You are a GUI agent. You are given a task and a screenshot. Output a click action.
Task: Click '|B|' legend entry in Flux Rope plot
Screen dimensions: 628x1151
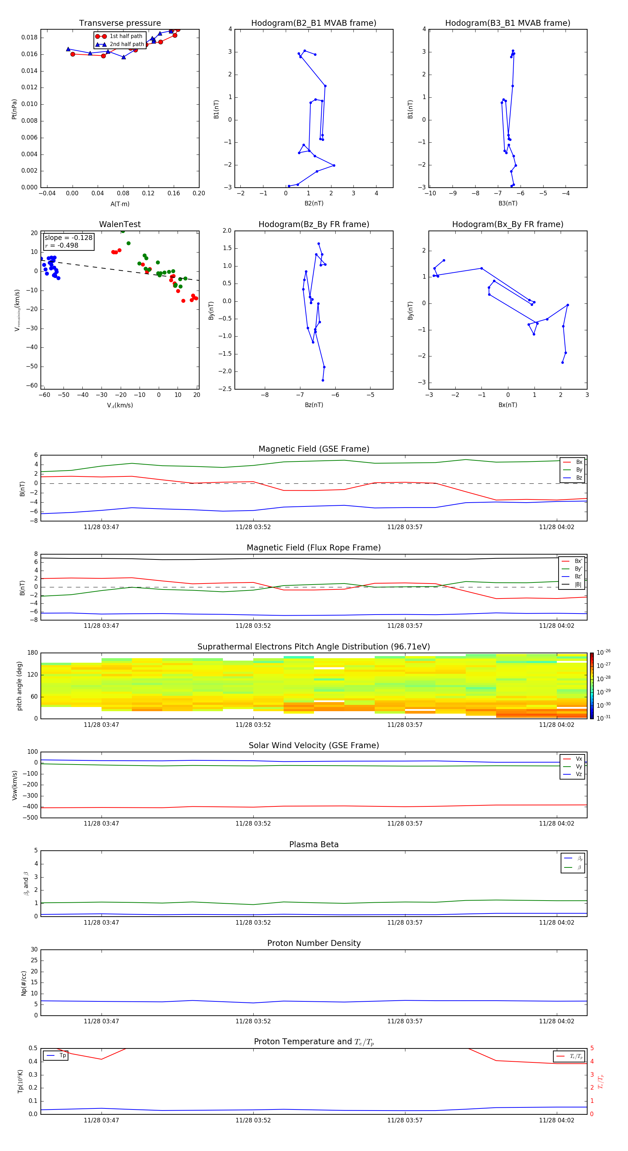click(x=572, y=585)
